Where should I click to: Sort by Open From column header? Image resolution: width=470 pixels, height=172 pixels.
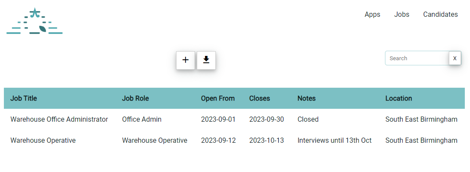(218, 98)
